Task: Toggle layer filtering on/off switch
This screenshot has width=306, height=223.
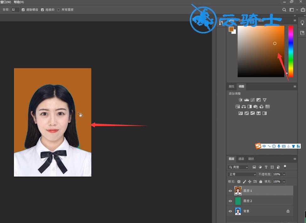Action: click(285, 167)
